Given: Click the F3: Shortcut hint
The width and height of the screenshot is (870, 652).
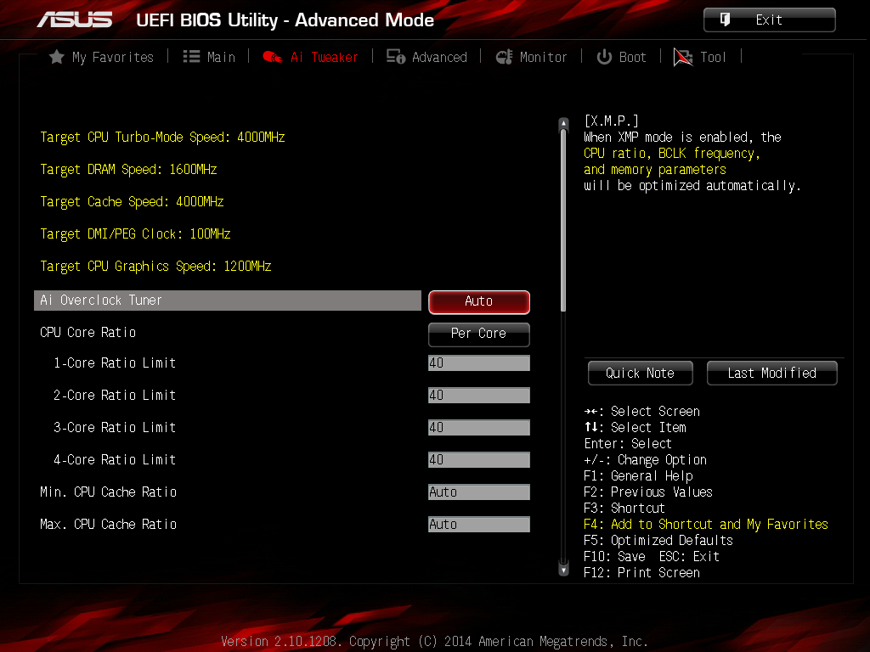Looking at the screenshot, I should 624,509.
